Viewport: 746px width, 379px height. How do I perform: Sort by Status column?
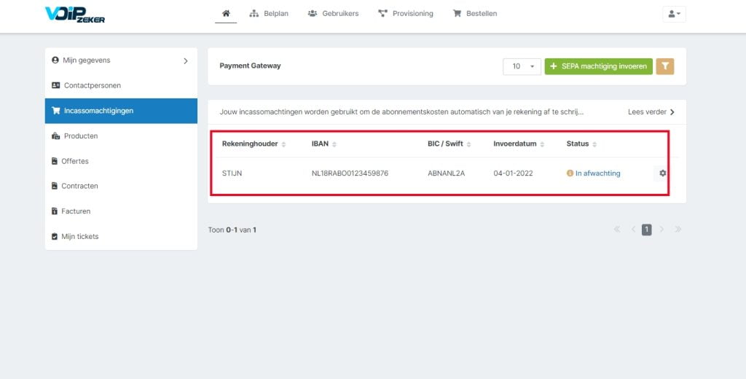[581, 144]
